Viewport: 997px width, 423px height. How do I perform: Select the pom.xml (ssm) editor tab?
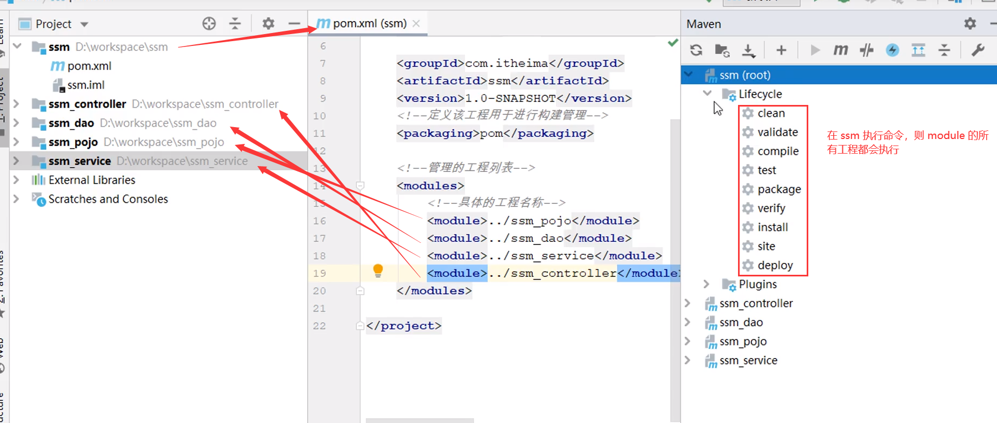pos(369,24)
